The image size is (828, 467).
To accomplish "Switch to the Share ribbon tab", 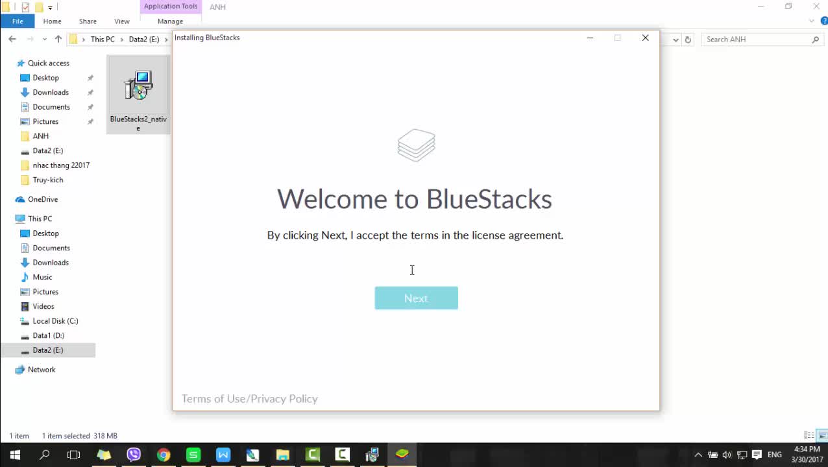I will point(88,21).
